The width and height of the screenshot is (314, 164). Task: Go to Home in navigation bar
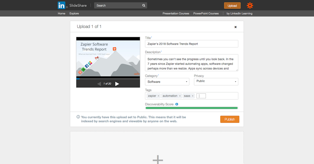61,13
